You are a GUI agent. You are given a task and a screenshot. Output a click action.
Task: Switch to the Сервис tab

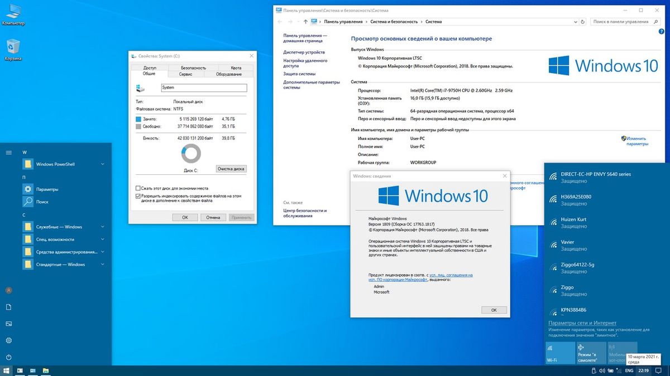185,74
